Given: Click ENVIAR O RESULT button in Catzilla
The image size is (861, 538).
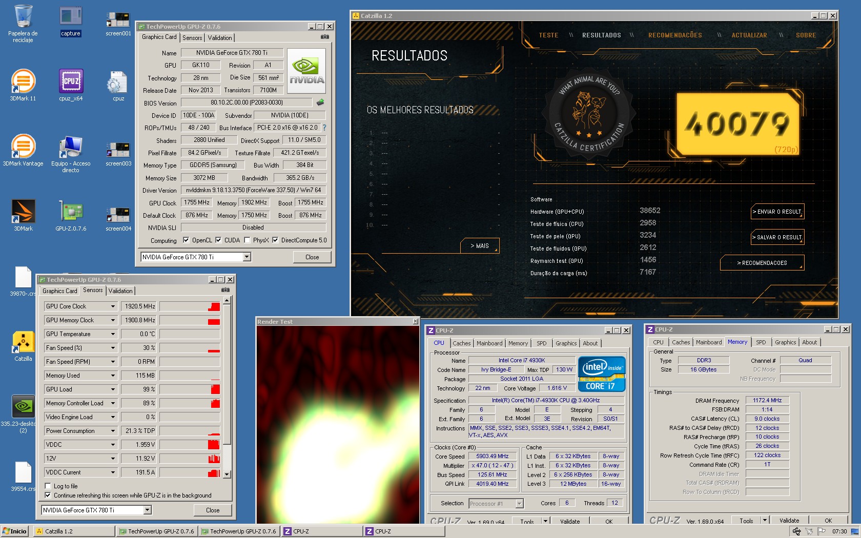Looking at the screenshot, I should (x=777, y=212).
